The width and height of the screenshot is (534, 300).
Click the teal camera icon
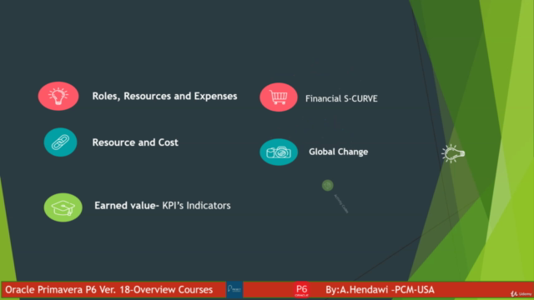point(279,152)
